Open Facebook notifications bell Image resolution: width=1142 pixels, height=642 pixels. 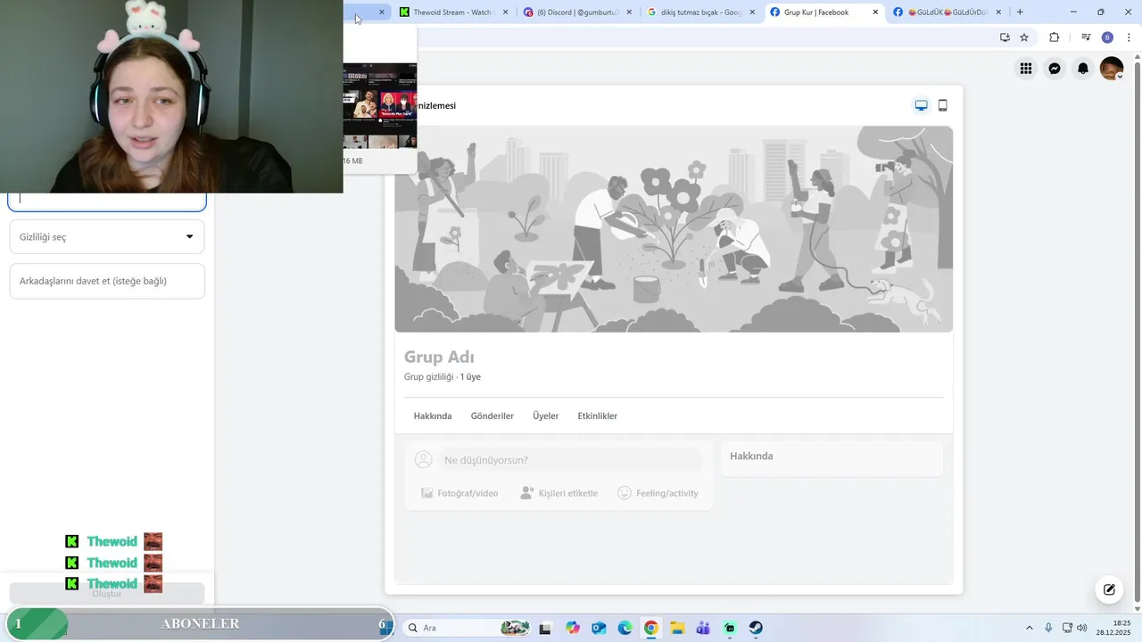point(1083,69)
